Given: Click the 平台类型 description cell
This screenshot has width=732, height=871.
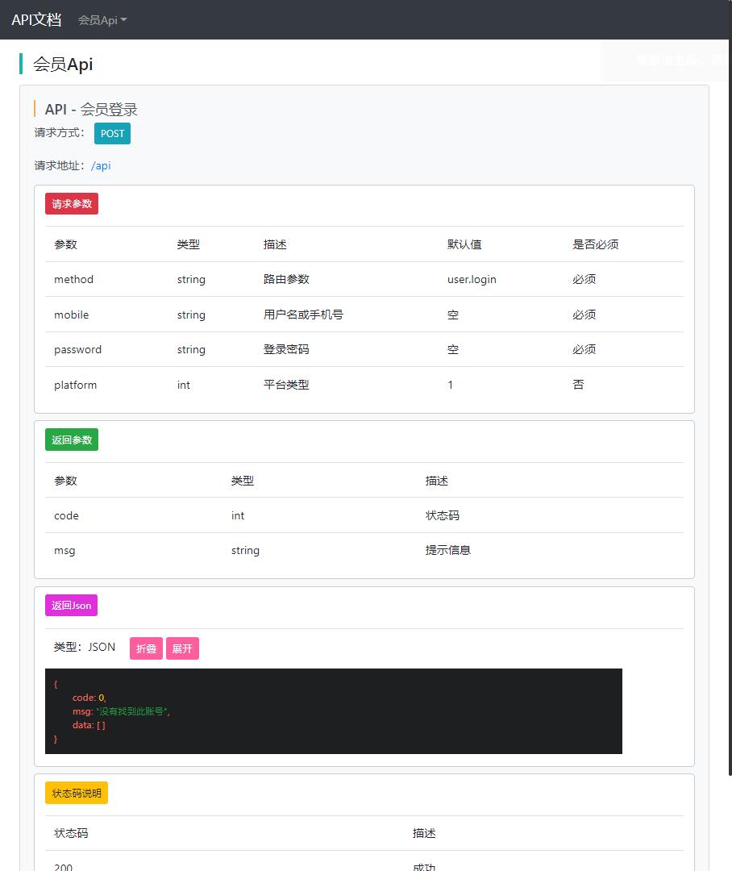Looking at the screenshot, I should point(286,385).
